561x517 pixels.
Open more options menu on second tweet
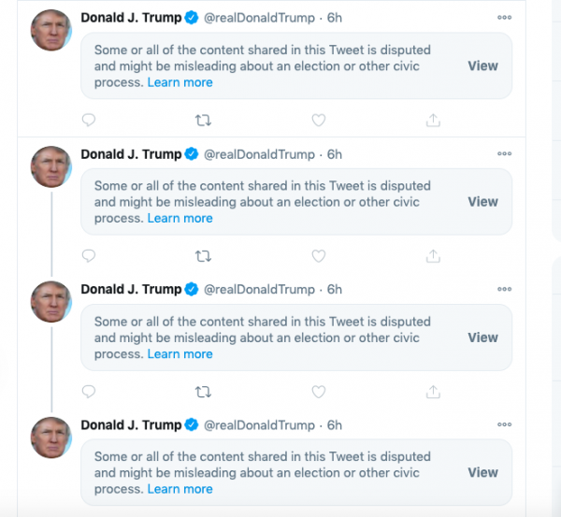[x=505, y=153]
